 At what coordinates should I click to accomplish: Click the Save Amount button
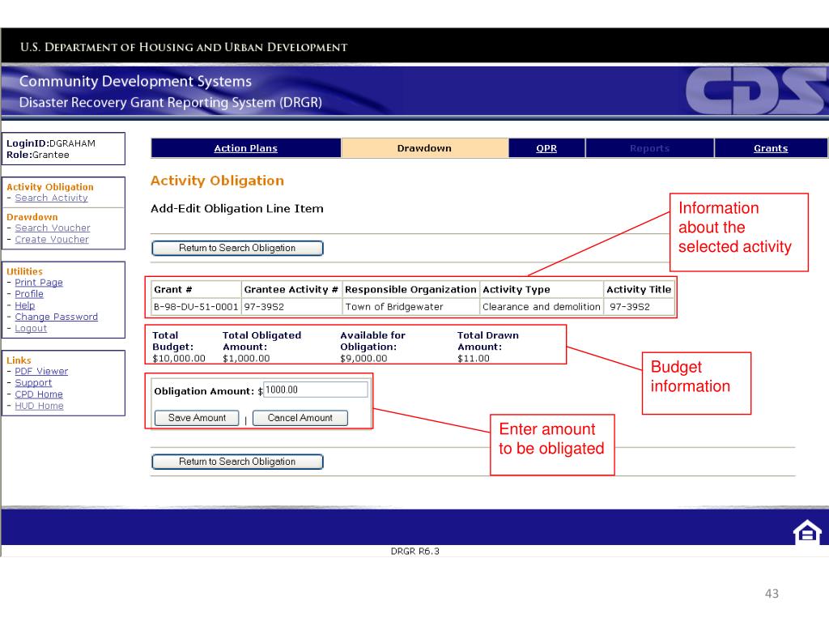pyautogui.click(x=197, y=418)
